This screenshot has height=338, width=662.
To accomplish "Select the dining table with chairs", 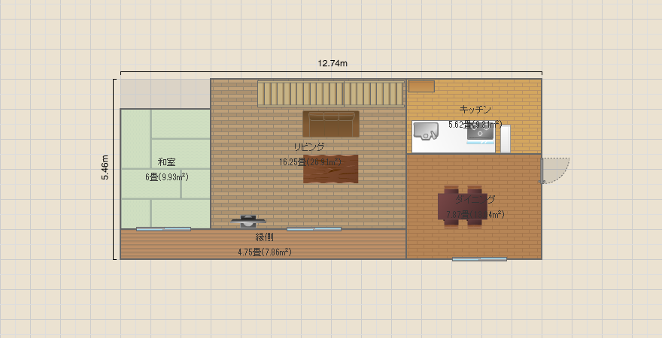I will [x=463, y=206].
